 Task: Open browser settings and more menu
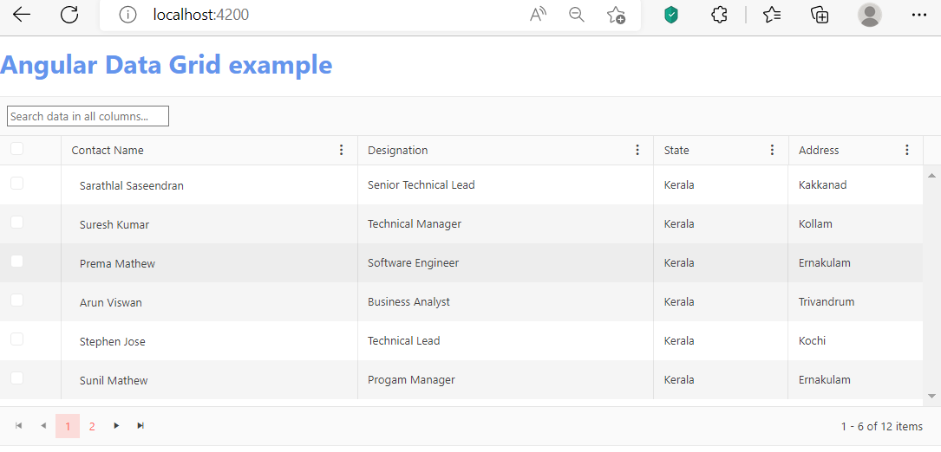tap(919, 15)
